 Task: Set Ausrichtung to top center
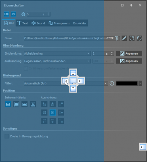point(52,104)
